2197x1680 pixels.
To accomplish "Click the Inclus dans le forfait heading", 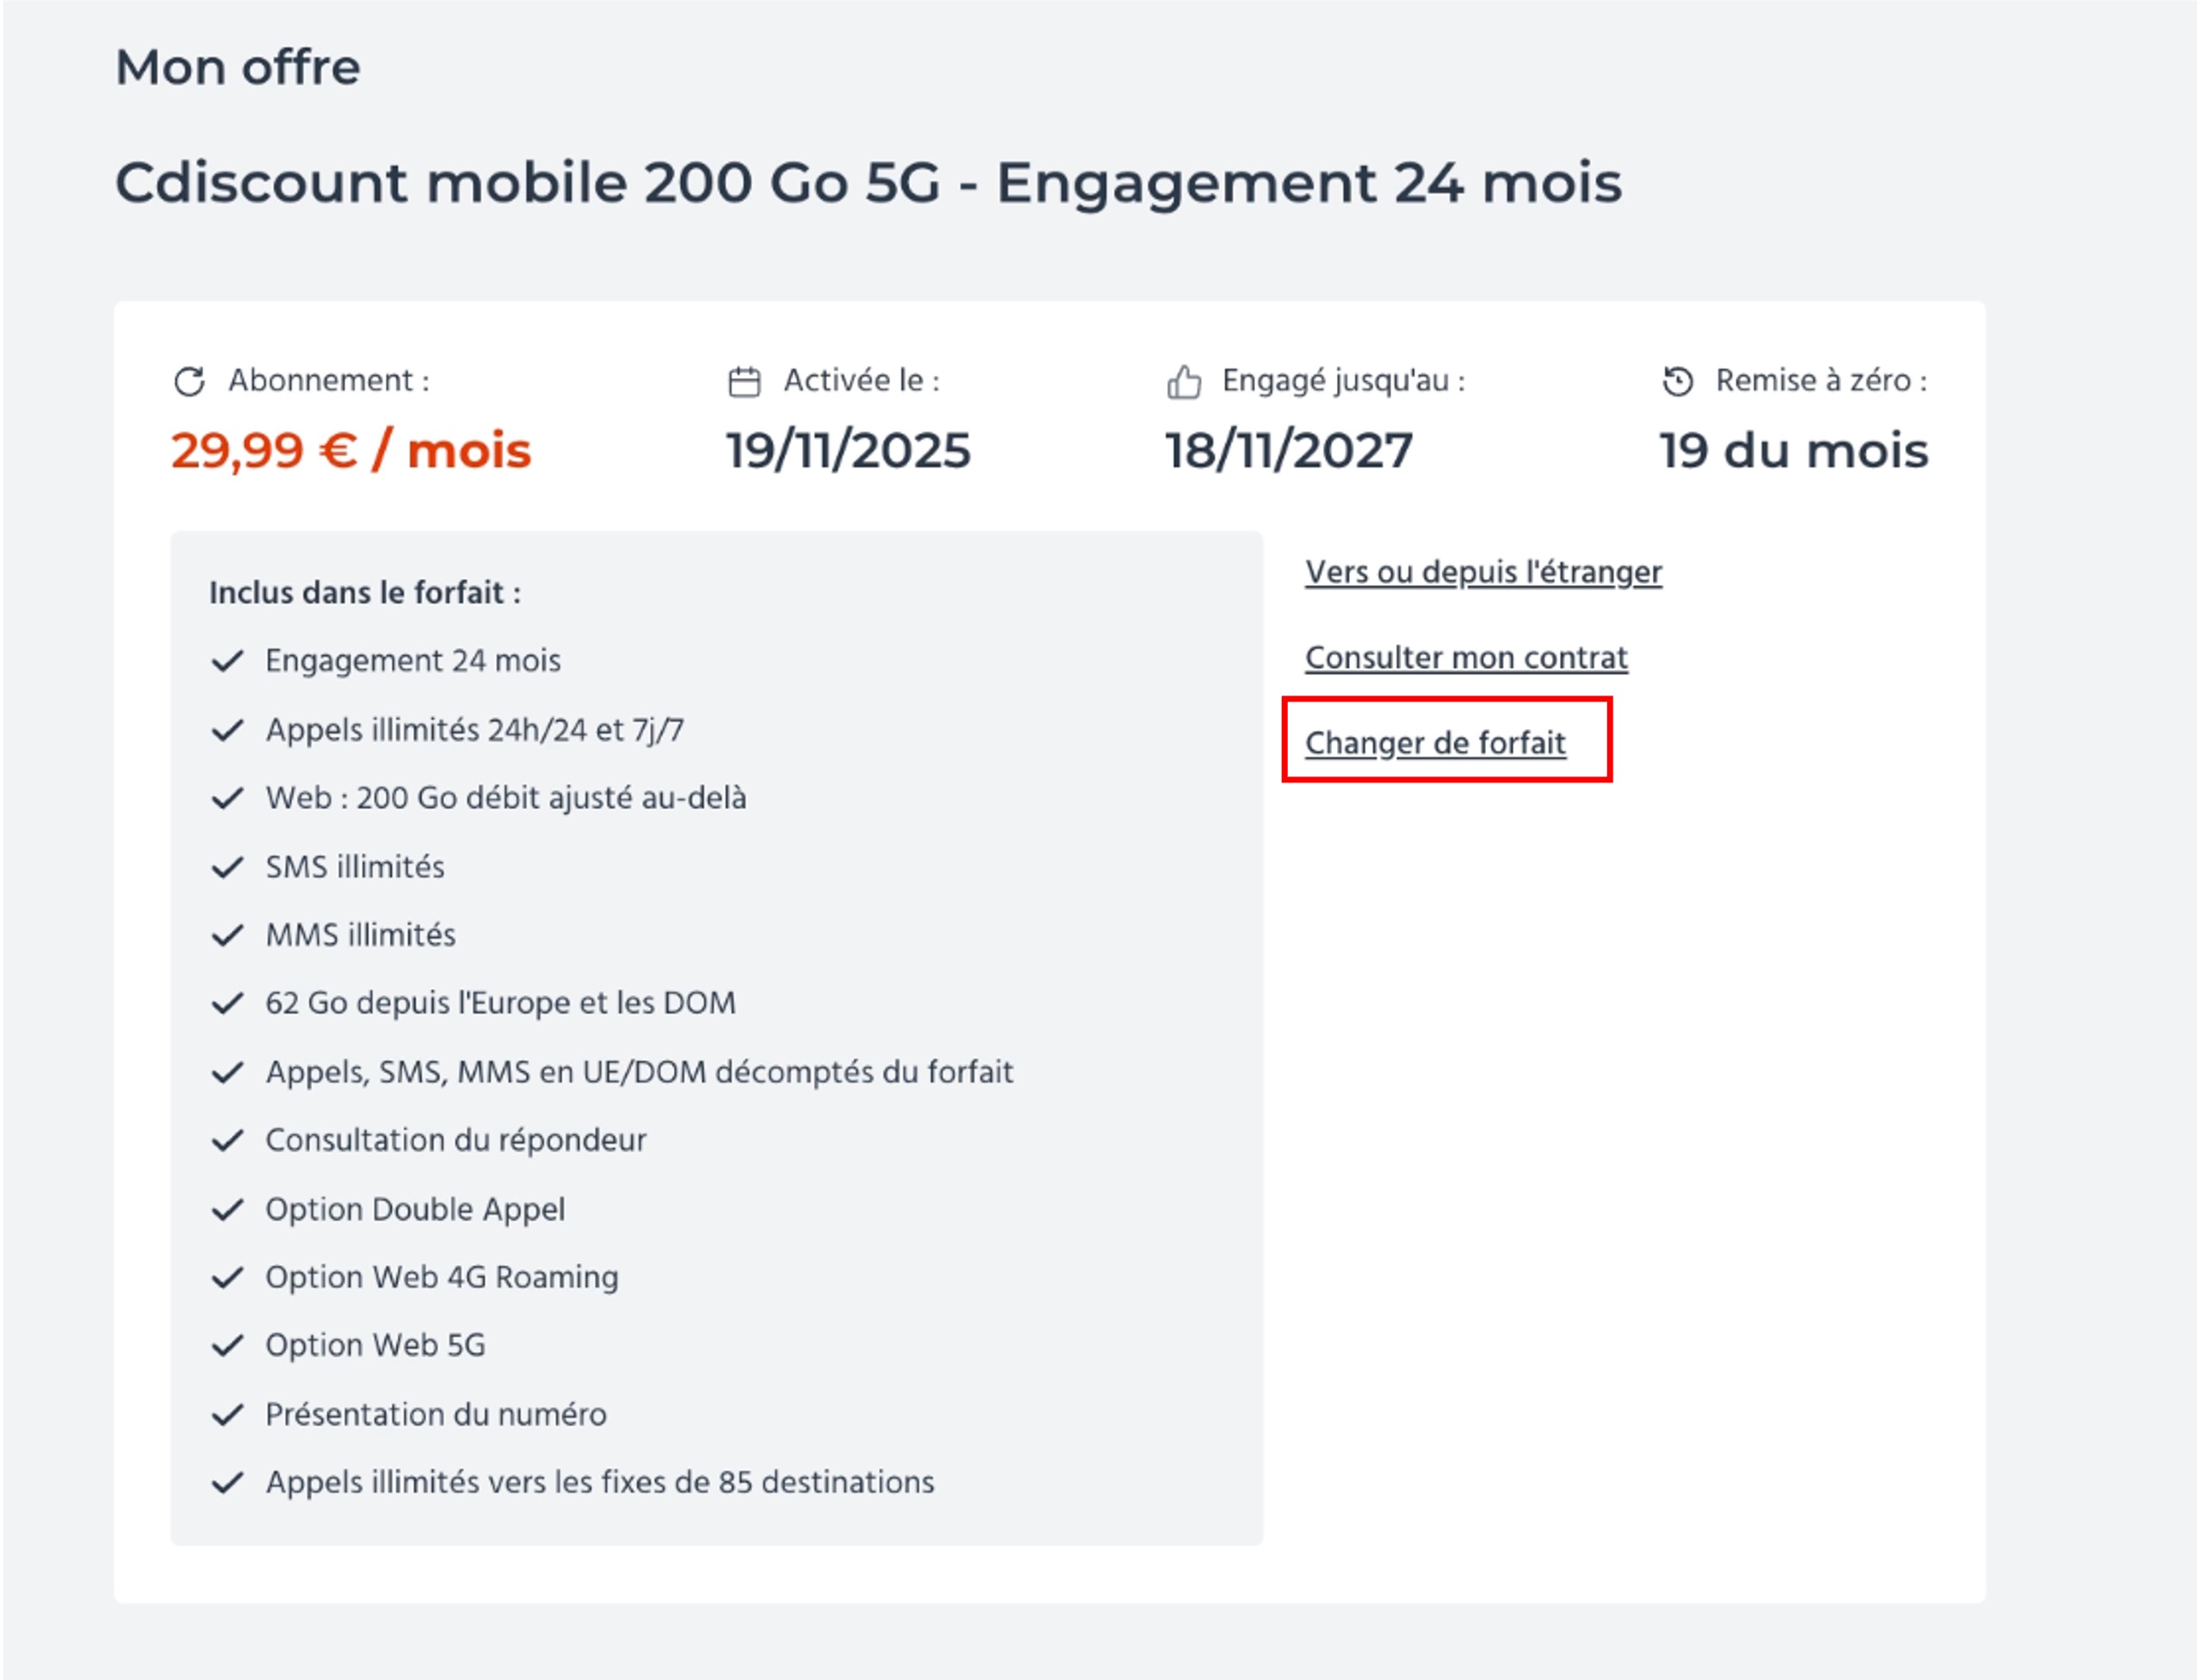I will pyautogui.click(x=365, y=593).
